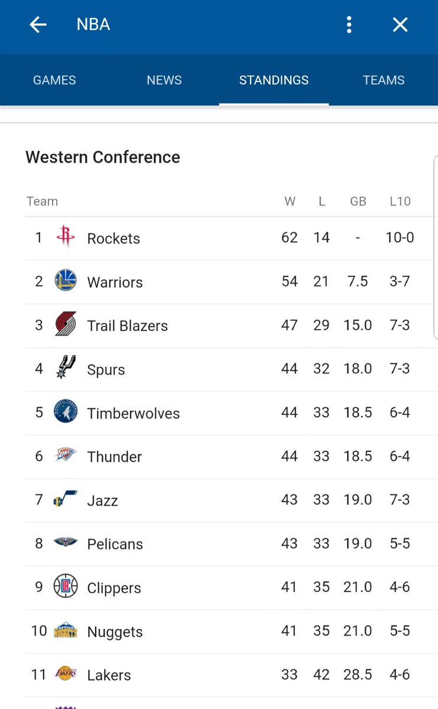This screenshot has height=709, width=438.
Task: Tap the Nuggets team logo
Action: pos(65,630)
